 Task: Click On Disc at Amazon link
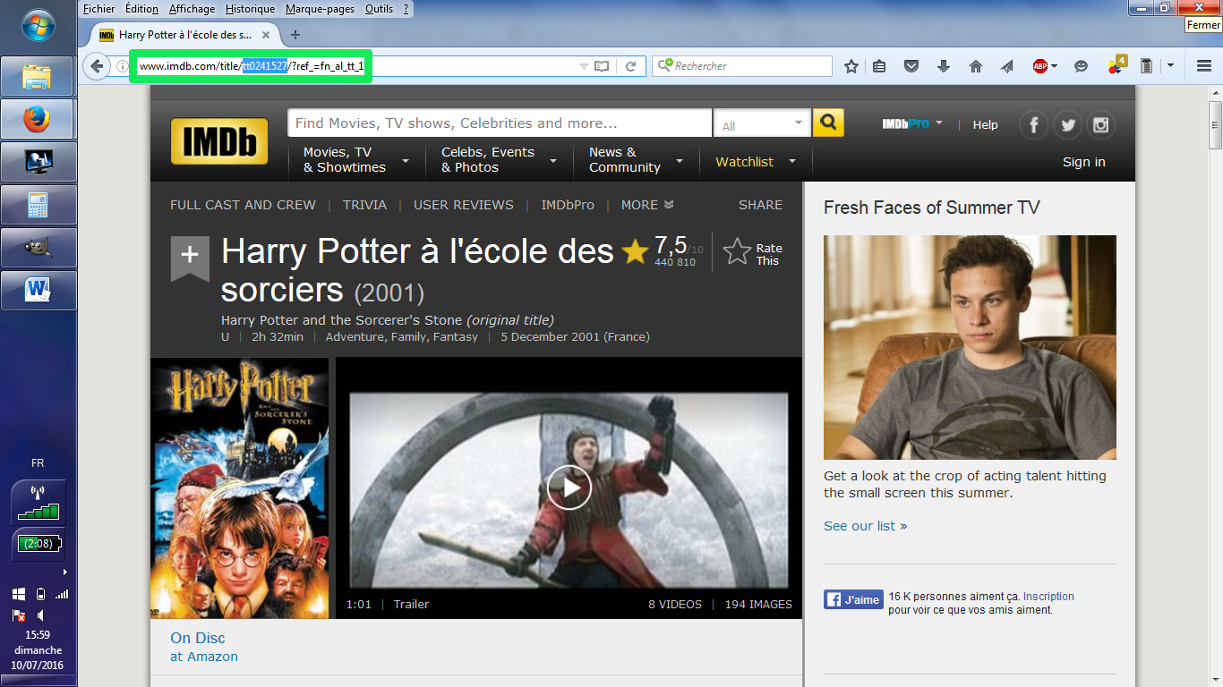(204, 647)
